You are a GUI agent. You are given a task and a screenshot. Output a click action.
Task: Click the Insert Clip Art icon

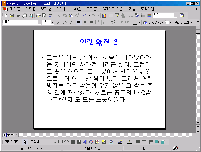[98, 142]
